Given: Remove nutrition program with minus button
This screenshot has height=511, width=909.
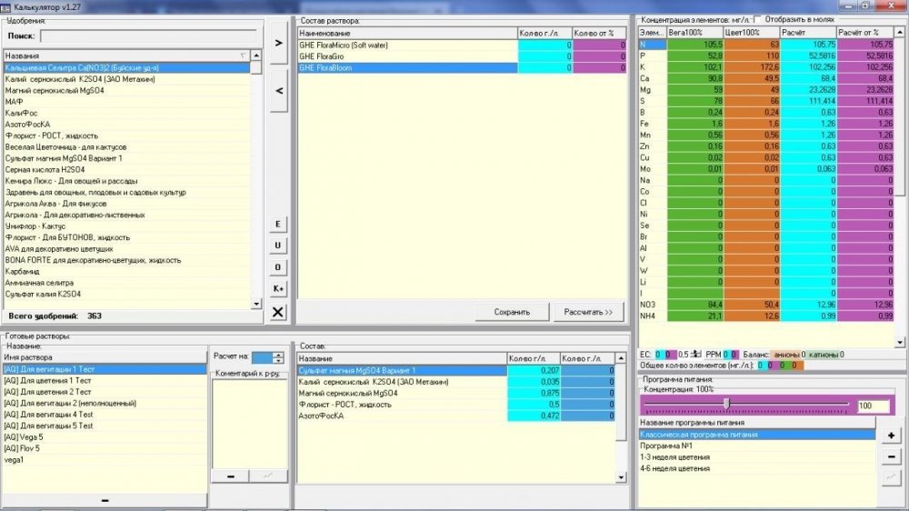Looking at the screenshot, I should click(x=891, y=457).
